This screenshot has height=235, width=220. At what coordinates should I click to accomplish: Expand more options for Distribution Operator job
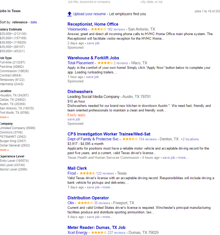coord(108,217)
